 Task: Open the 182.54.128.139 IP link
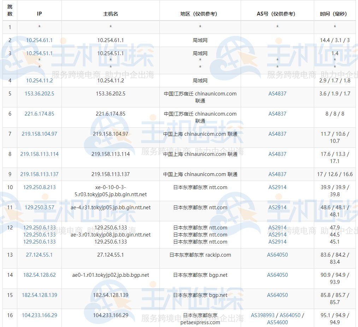click(39, 295)
